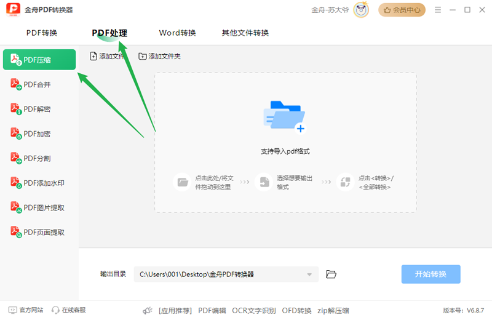Open 在线客服 online support
Viewport: 492px width, 320px height.
69,310
